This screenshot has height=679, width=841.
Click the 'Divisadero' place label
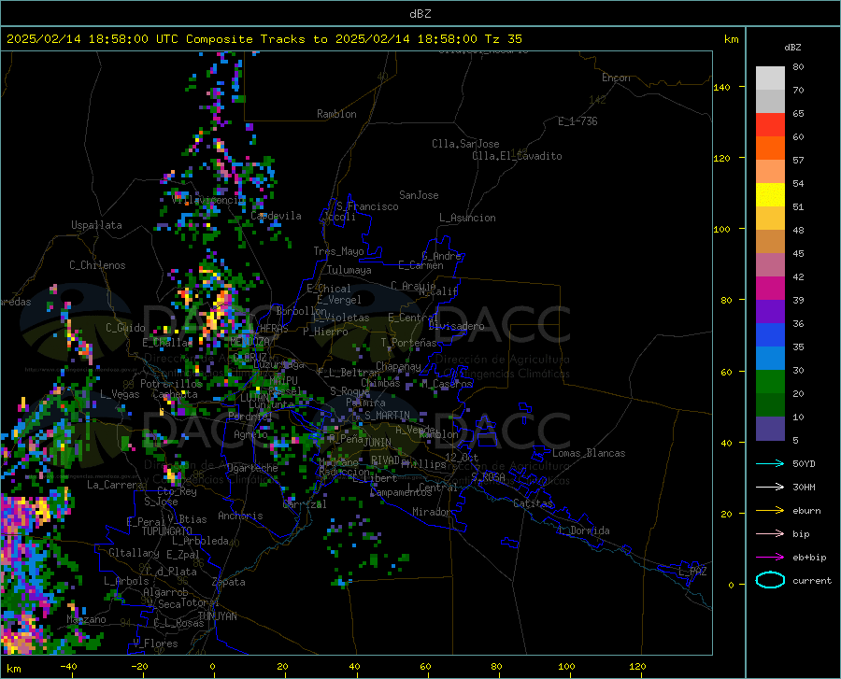tap(456, 326)
